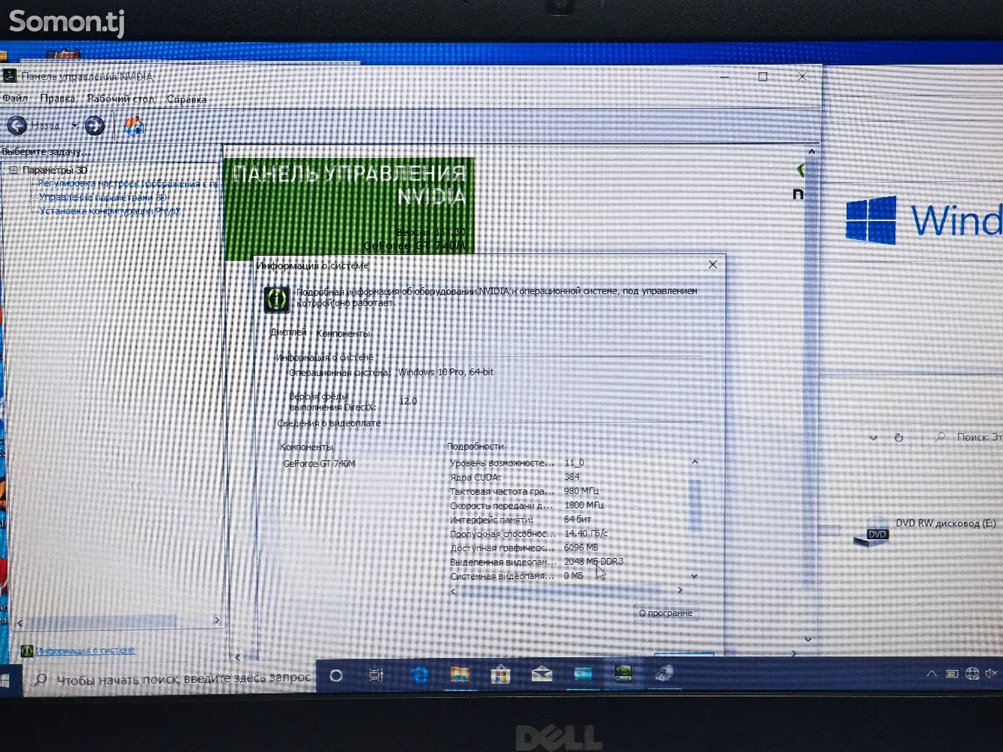Maximize the NVIDIA Control Panel window
Screen dimensions: 1003x752
point(763,76)
